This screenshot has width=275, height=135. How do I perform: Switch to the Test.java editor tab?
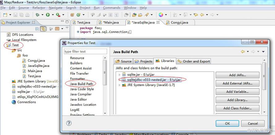[84, 22]
